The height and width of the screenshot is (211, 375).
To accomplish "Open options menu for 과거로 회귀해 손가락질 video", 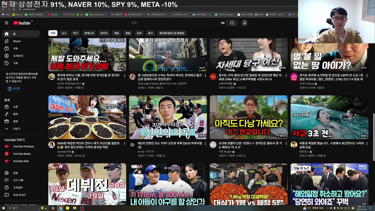I will click(367, 76).
